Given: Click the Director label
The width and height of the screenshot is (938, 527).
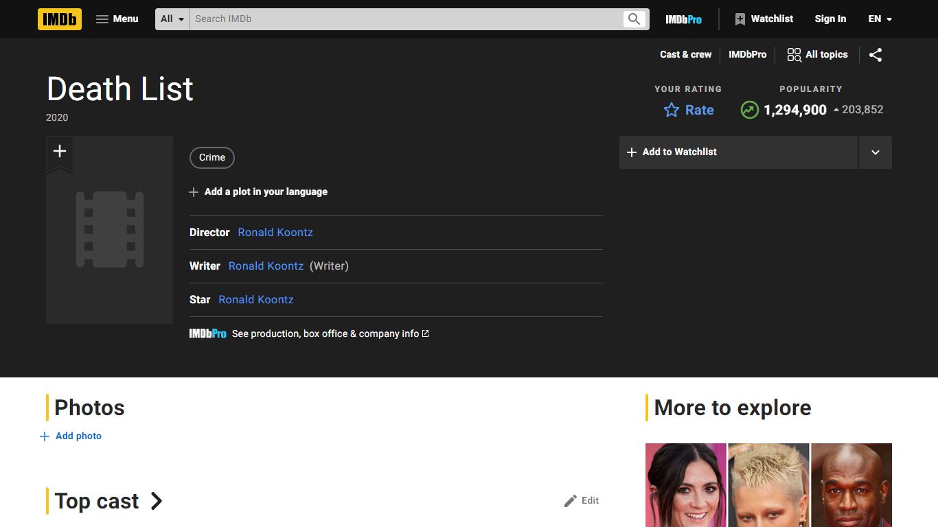Looking at the screenshot, I should 209,233.
